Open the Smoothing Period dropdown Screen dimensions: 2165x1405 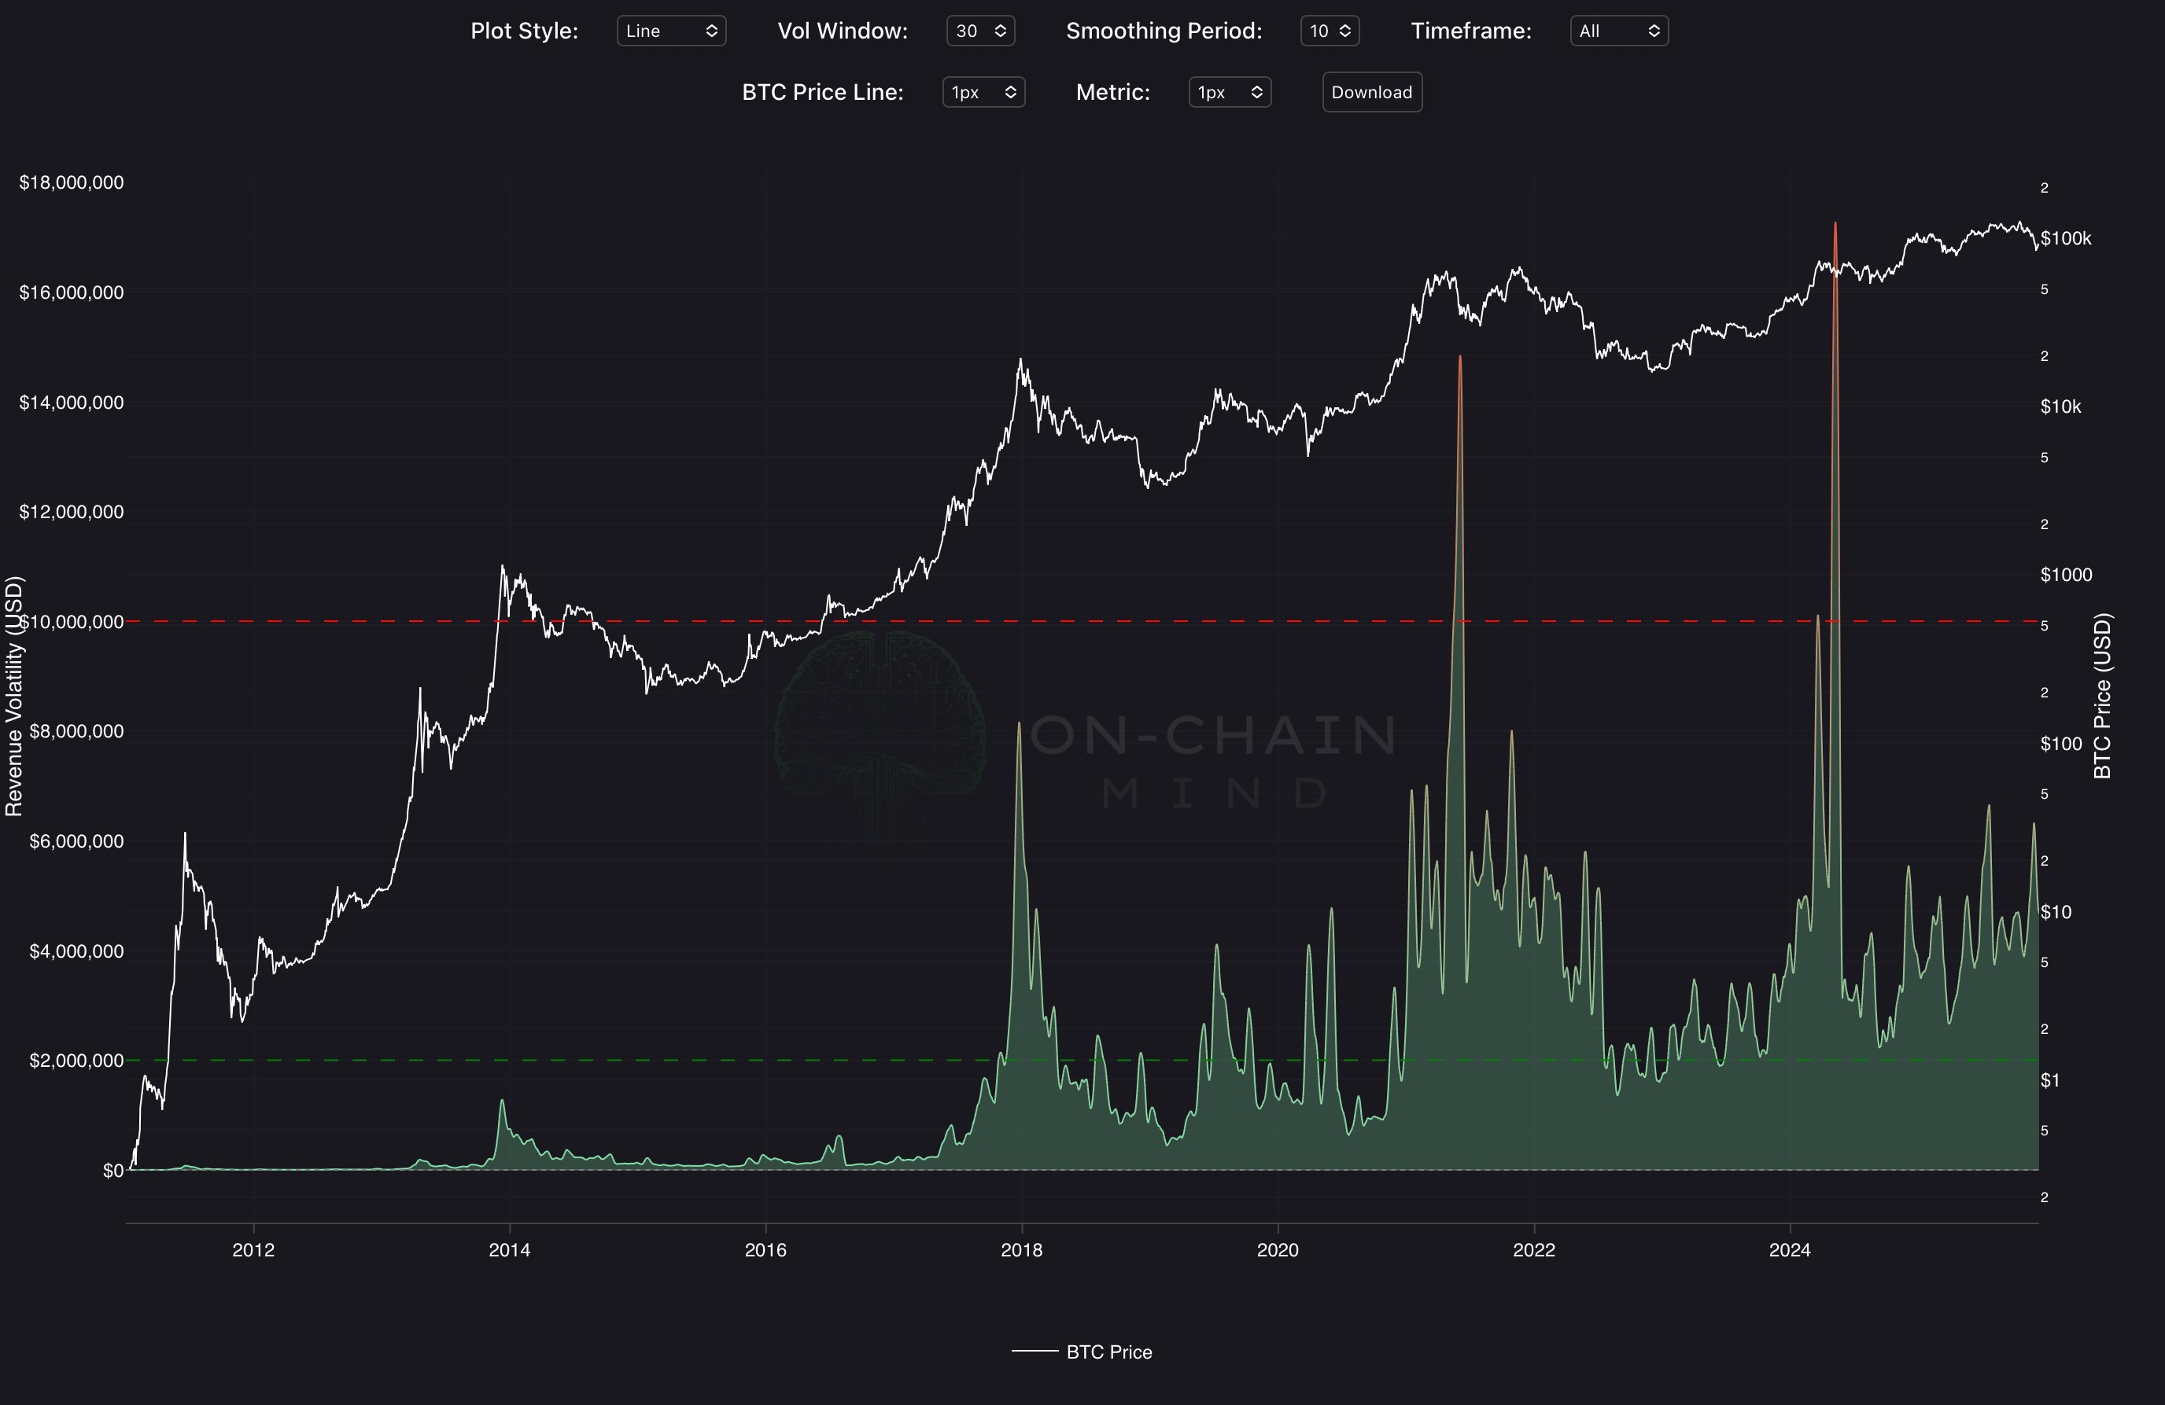(x=1329, y=31)
